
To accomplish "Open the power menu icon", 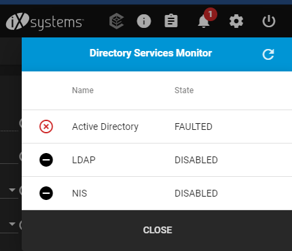I will tap(269, 21).
